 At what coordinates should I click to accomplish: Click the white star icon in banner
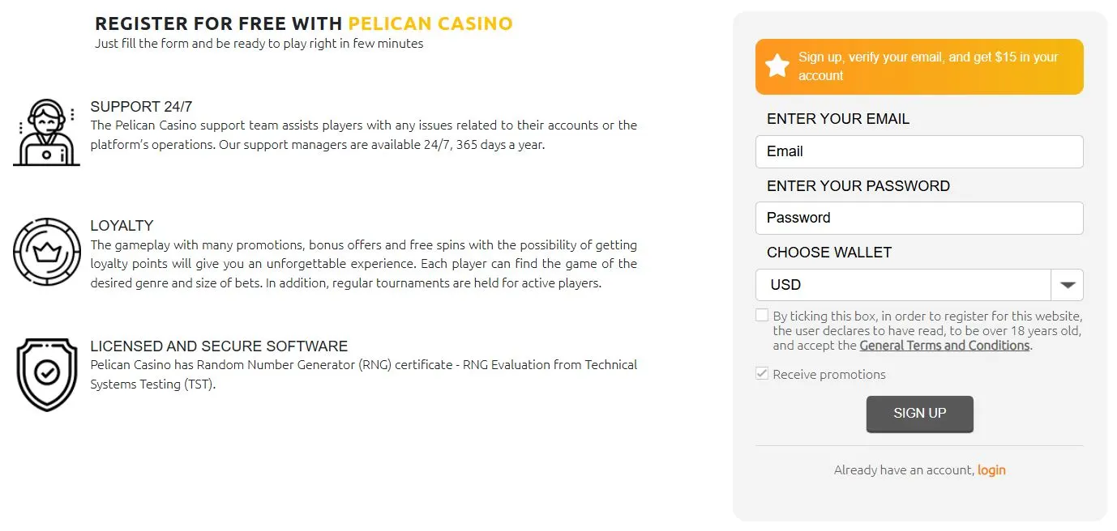[777, 66]
